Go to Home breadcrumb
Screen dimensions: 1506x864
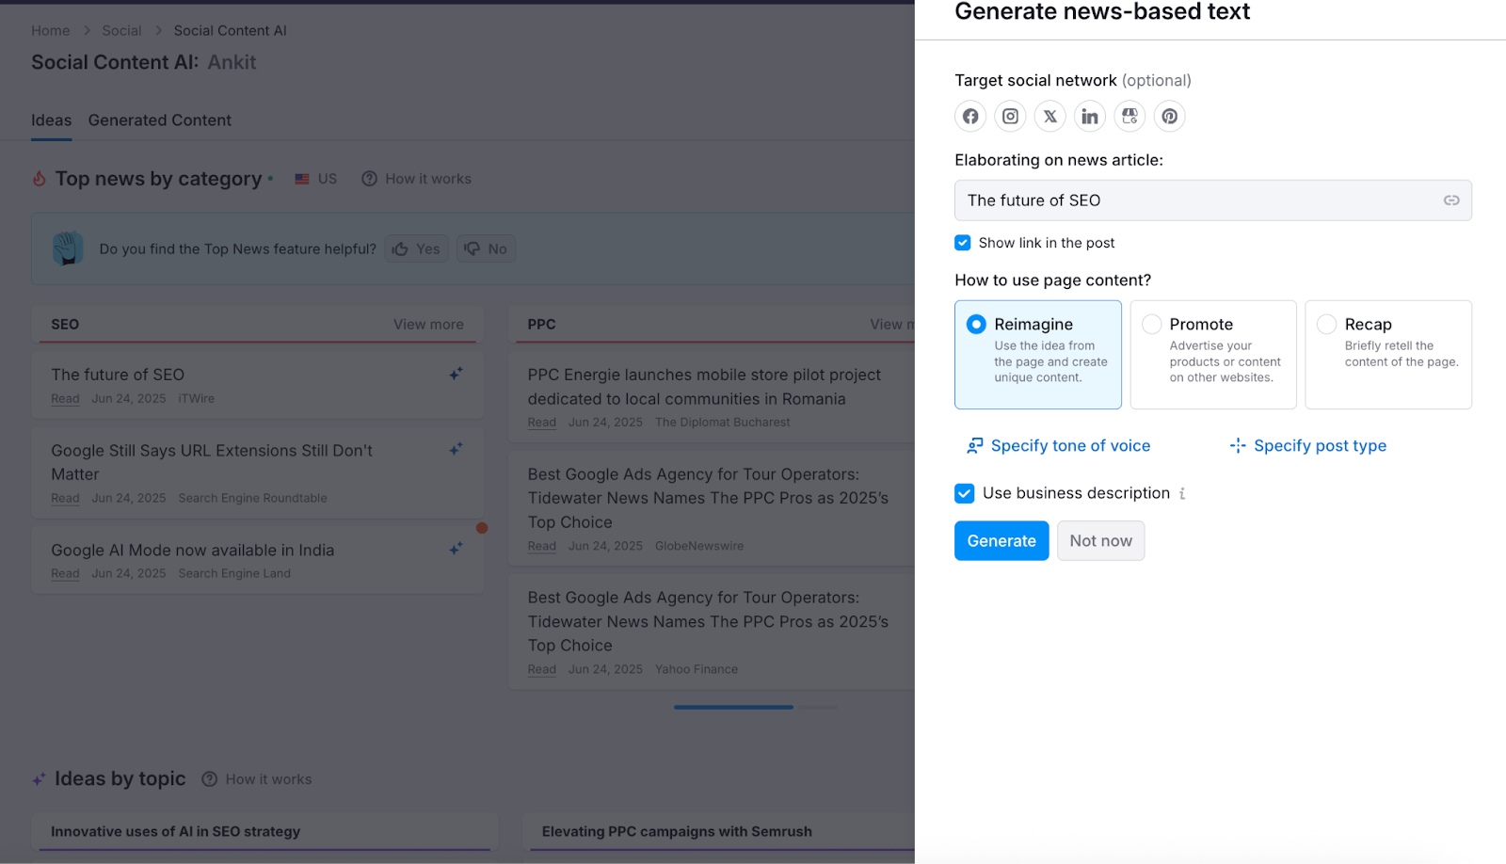pyautogui.click(x=51, y=31)
